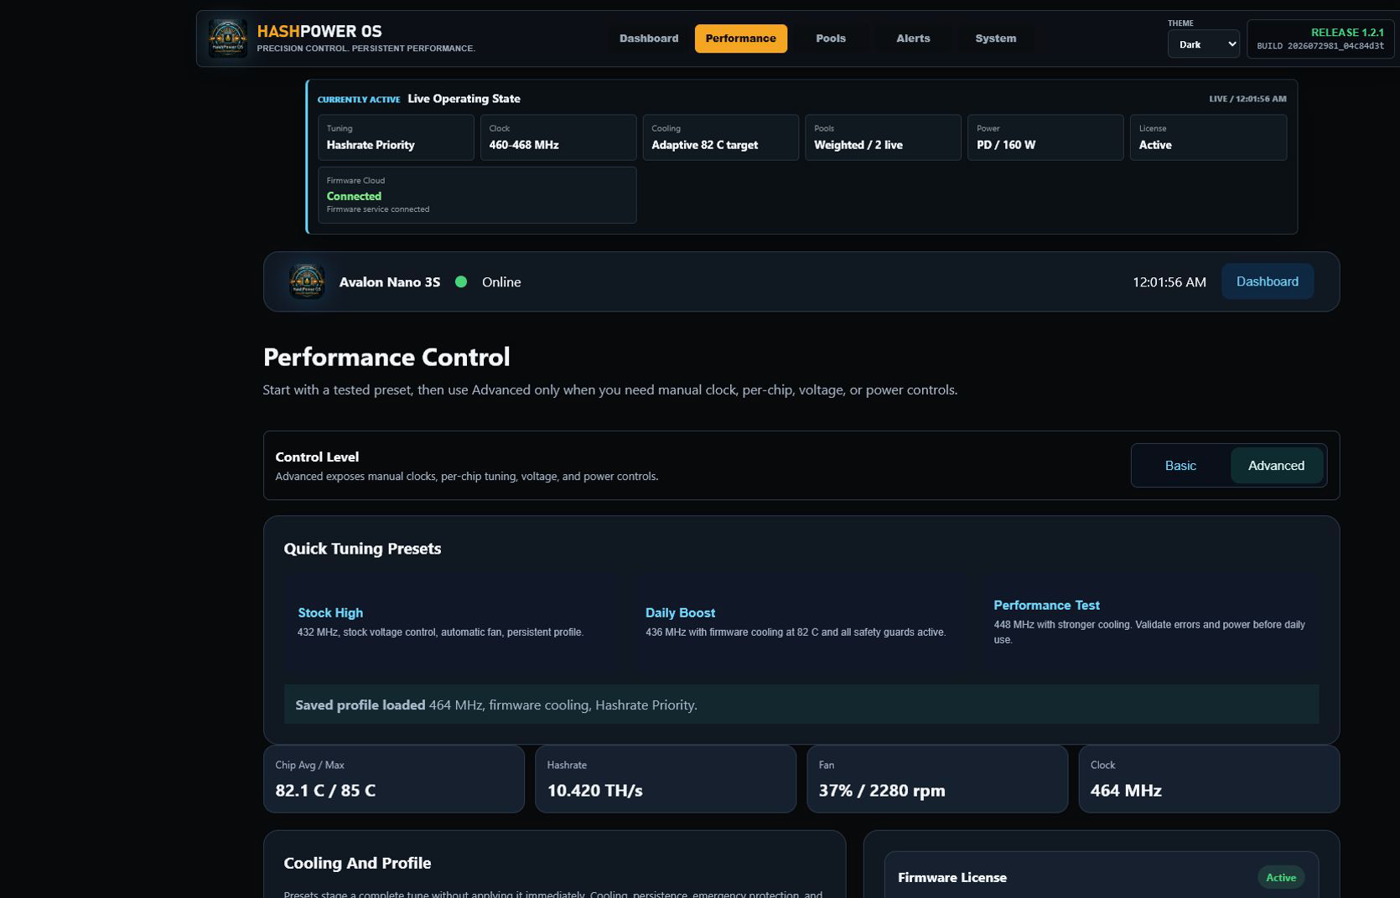Open the Dashboard tab
Image resolution: width=1400 pixels, height=898 pixels.
(649, 39)
